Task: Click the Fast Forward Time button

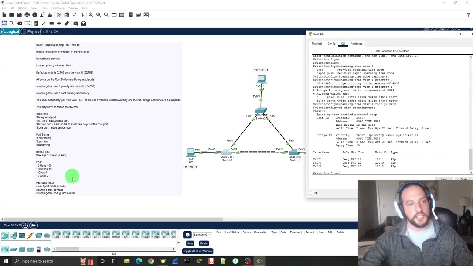Action: 33,225
